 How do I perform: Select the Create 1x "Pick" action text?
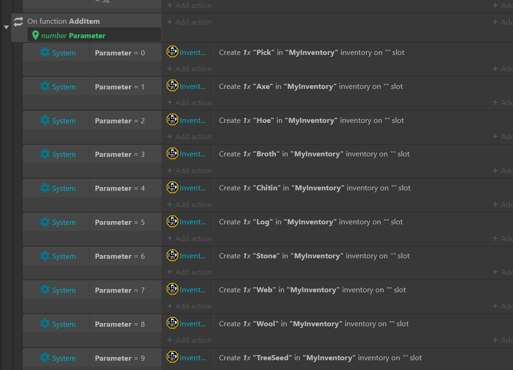pos(311,53)
